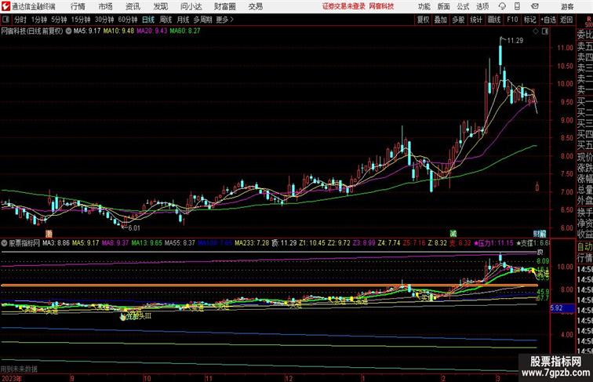Screen dimensions: 593x382
Task: Click the 财解 marker at chart bottom right
Action: coord(540,234)
